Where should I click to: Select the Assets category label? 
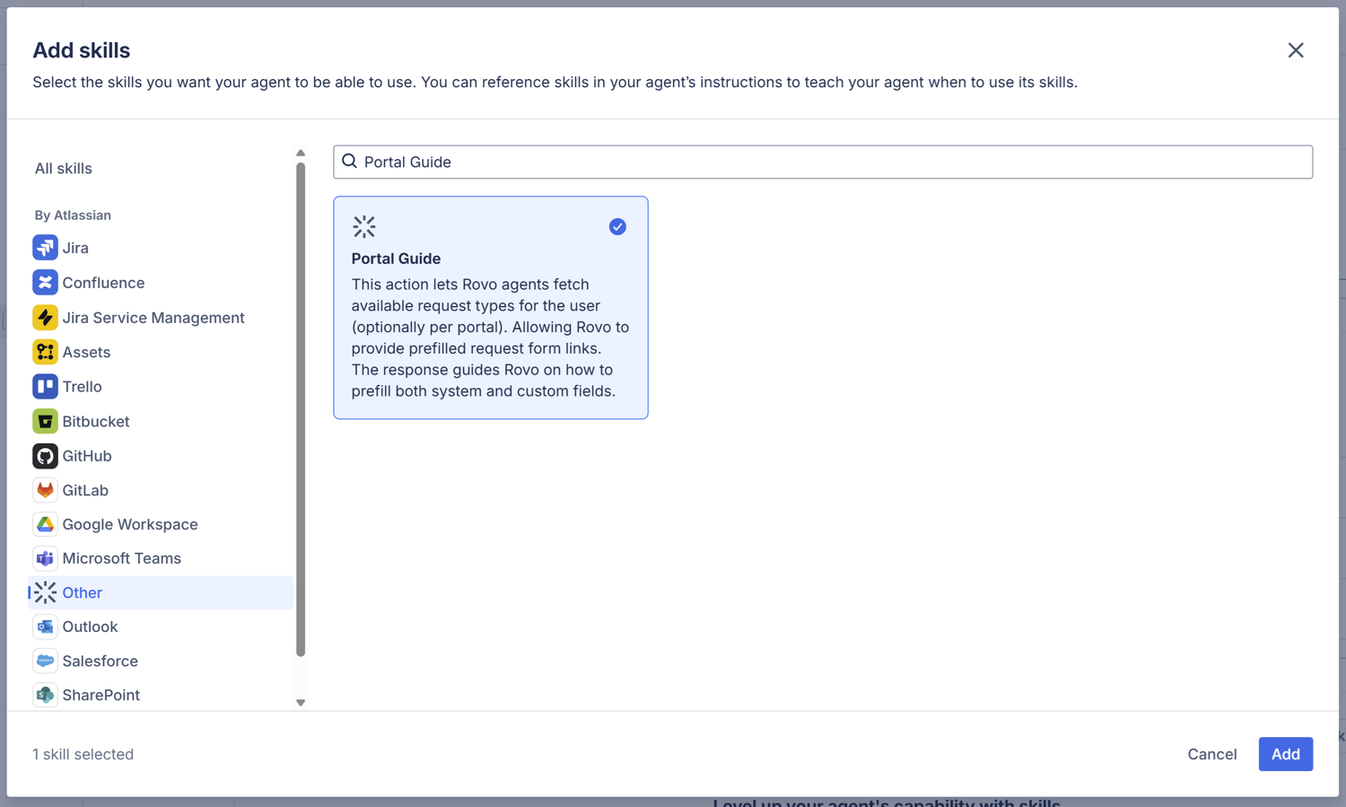pyautogui.click(x=86, y=352)
